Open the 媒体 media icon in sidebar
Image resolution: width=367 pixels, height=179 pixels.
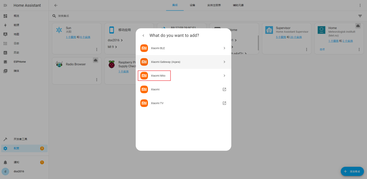point(5,71)
